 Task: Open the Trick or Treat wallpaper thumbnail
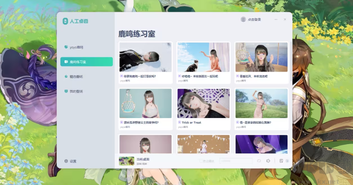(203, 103)
